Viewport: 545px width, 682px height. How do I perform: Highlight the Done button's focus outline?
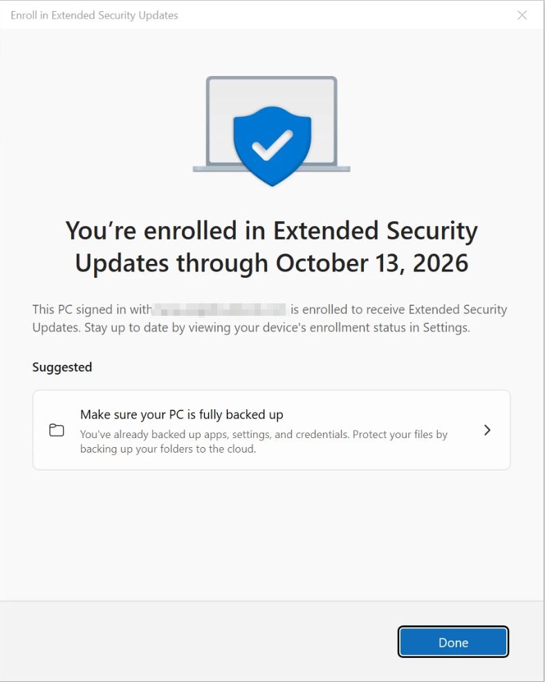pos(453,641)
